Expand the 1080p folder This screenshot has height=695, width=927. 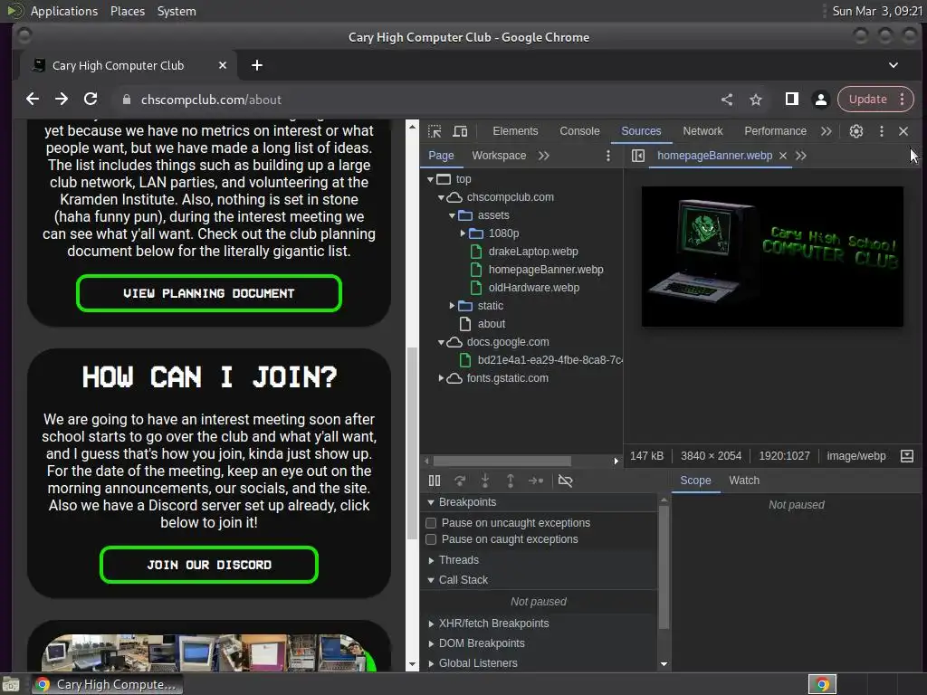point(463,233)
